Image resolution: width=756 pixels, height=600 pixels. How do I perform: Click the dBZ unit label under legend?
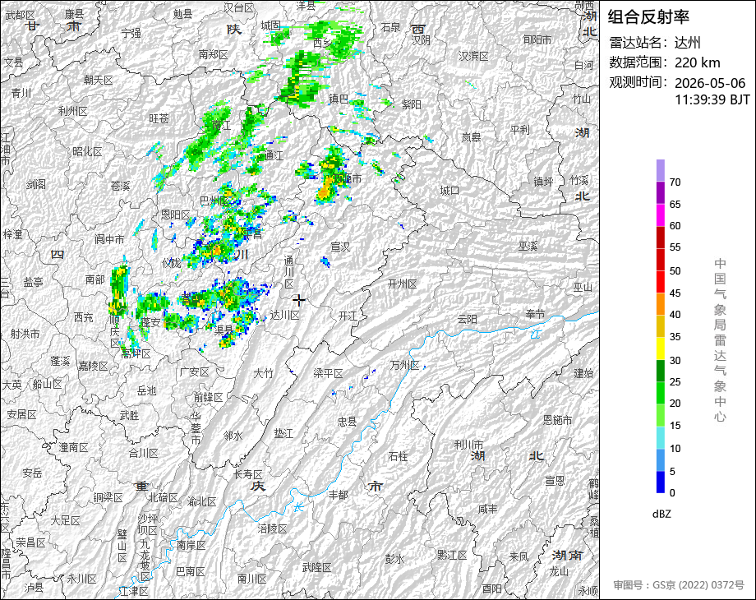pos(661,515)
